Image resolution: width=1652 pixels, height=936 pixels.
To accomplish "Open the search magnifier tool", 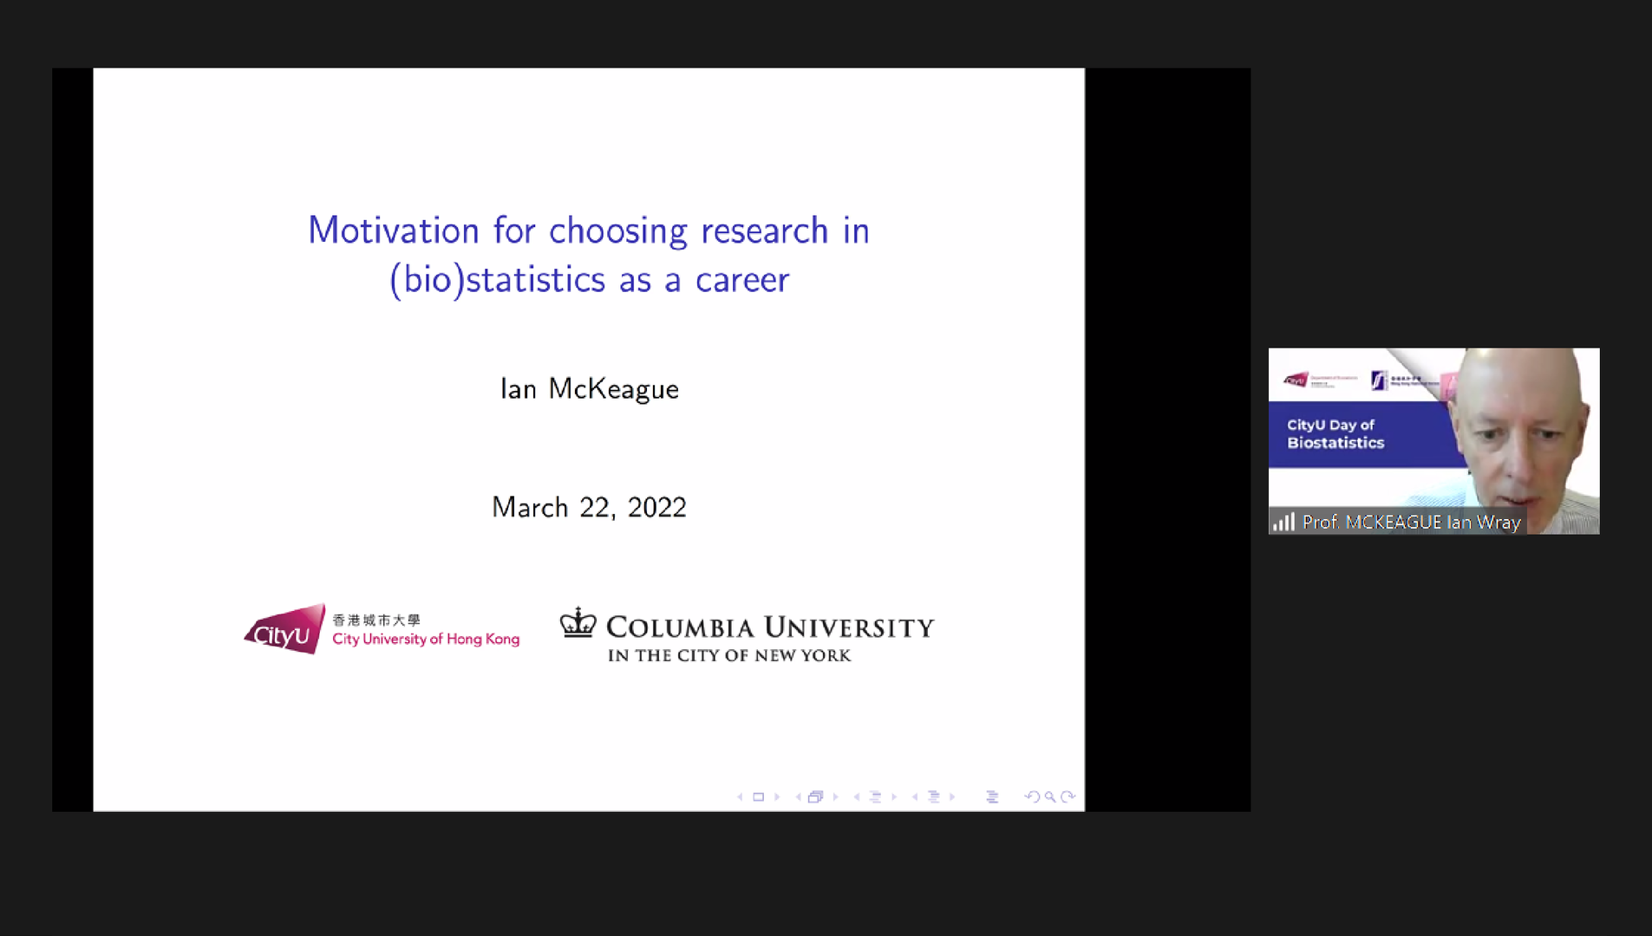I will coord(1049,796).
